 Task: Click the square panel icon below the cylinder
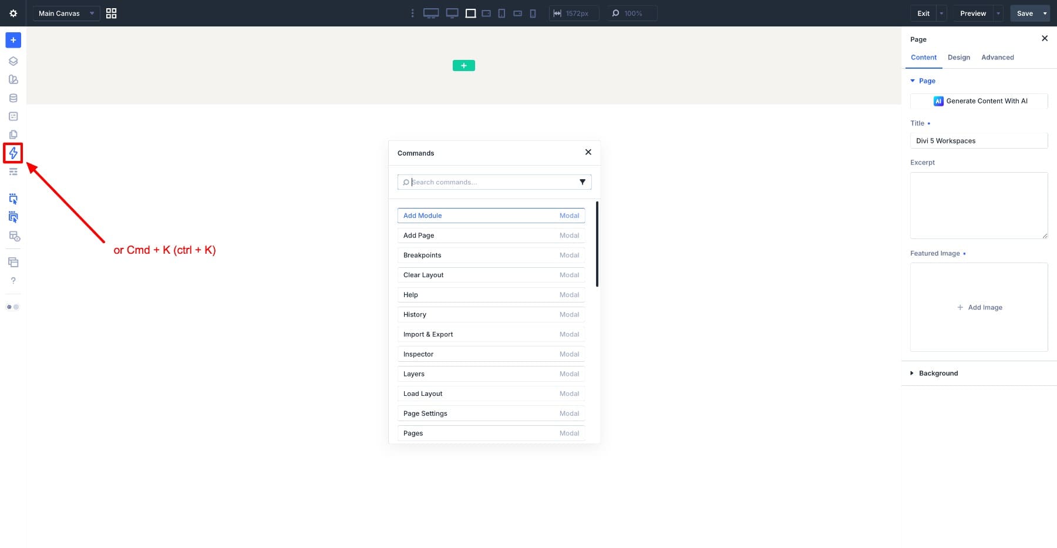tap(13, 116)
